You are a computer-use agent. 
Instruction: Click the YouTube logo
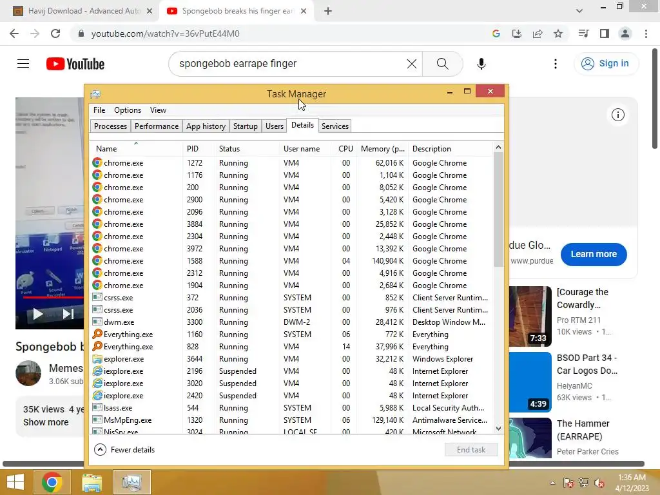[75, 64]
